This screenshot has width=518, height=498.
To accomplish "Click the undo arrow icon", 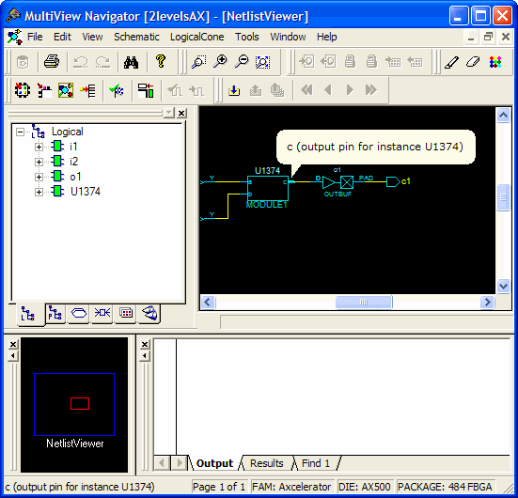I will click(81, 62).
